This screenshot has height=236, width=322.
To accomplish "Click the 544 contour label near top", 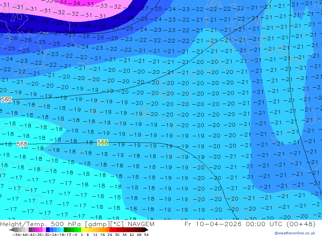I will click(x=70, y=33).
